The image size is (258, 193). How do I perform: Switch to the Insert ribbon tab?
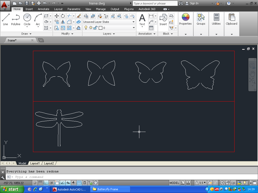click(x=29, y=9)
